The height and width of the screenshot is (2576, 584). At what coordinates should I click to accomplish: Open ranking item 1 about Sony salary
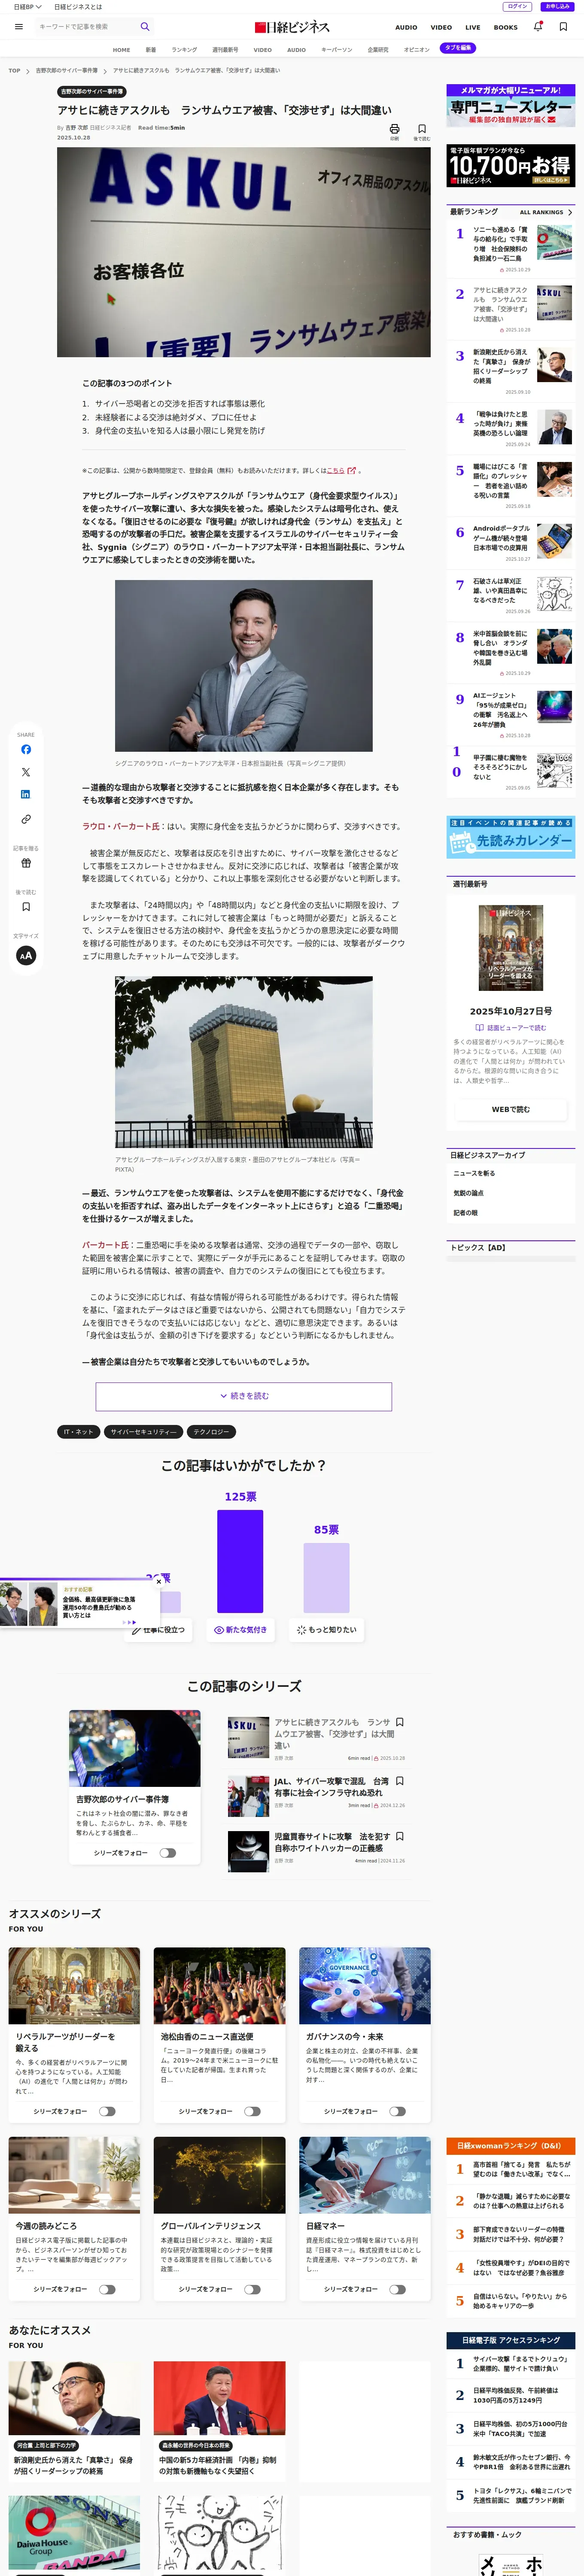pos(511,249)
